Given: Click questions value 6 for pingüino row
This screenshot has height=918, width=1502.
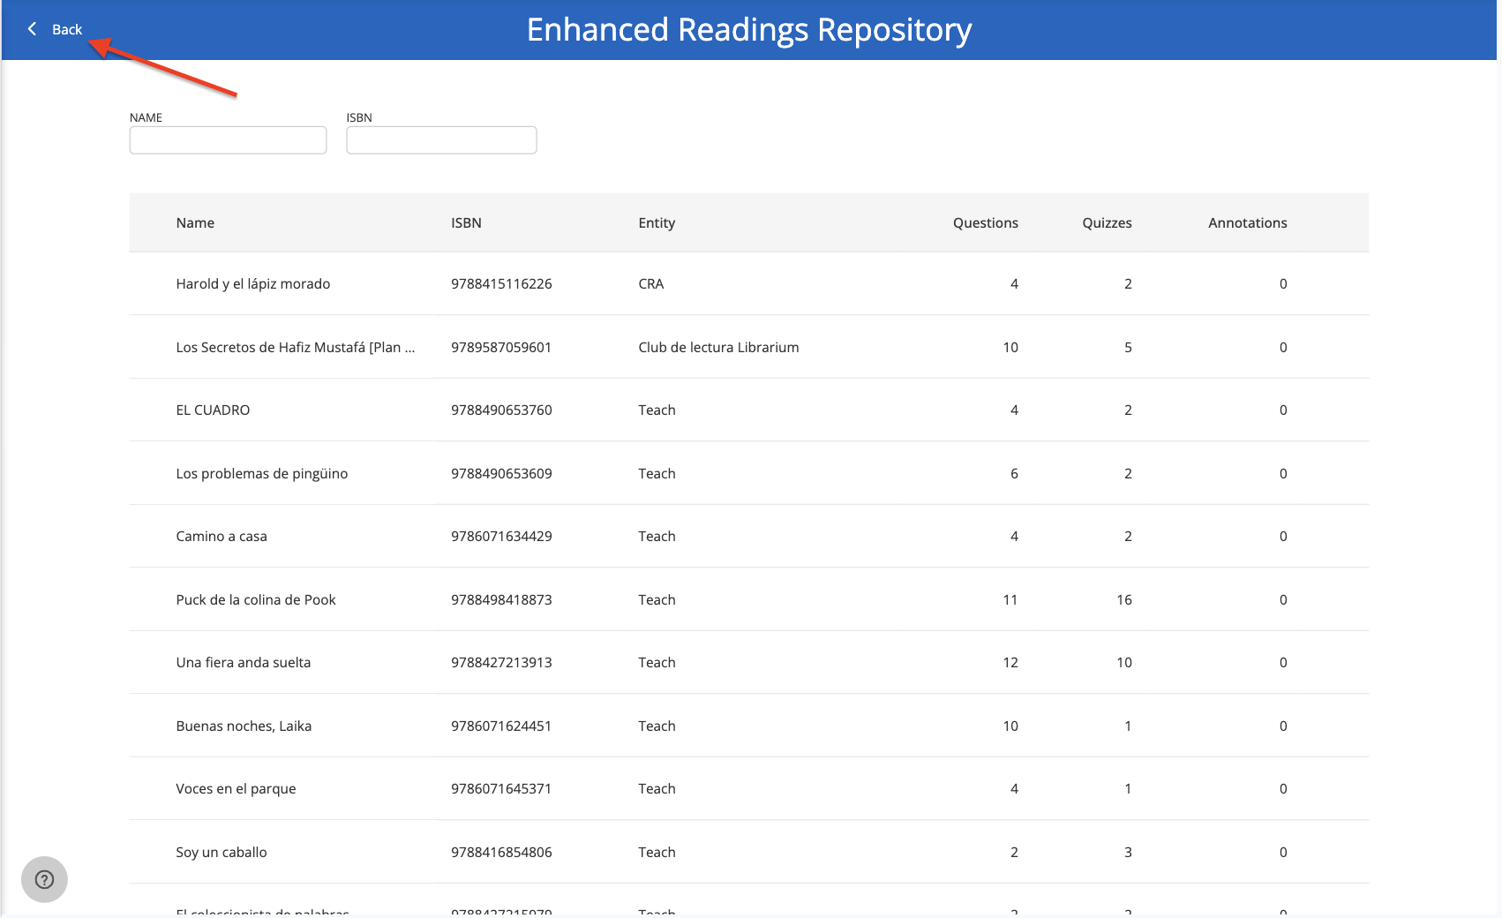Looking at the screenshot, I should pyautogui.click(x=1014, y=473).
